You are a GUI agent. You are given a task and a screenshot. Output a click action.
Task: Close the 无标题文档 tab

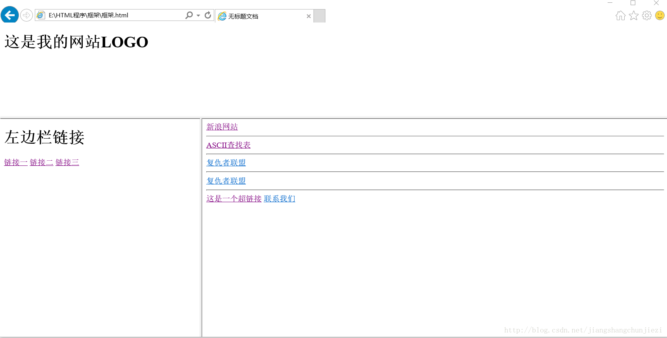pos(309,16)
